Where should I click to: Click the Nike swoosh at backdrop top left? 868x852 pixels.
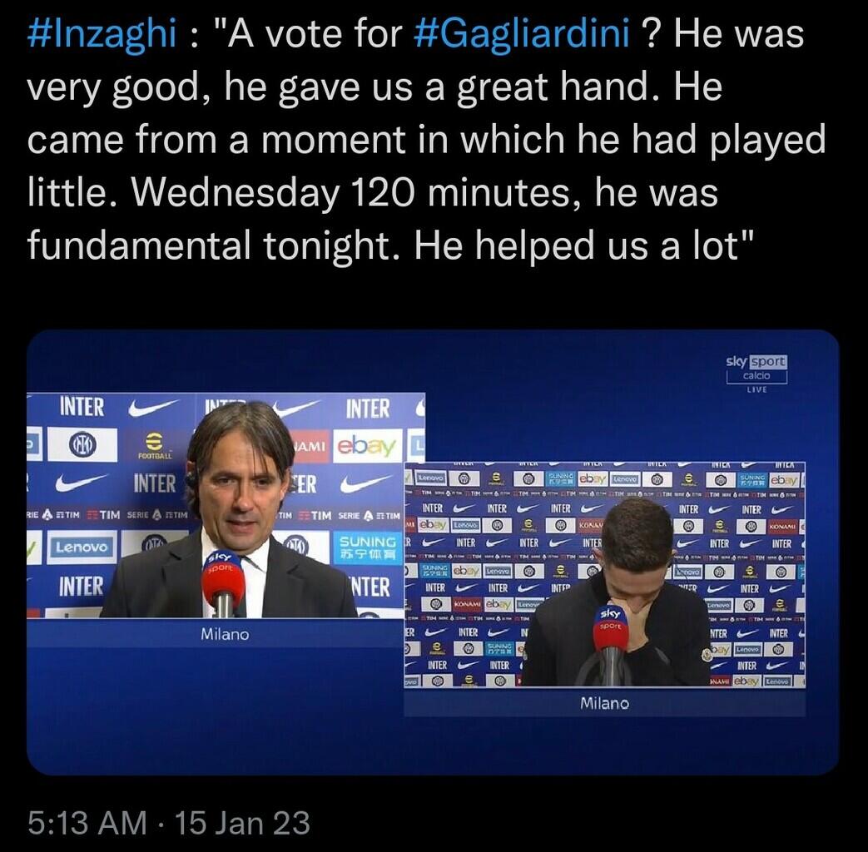click(153, 408)
